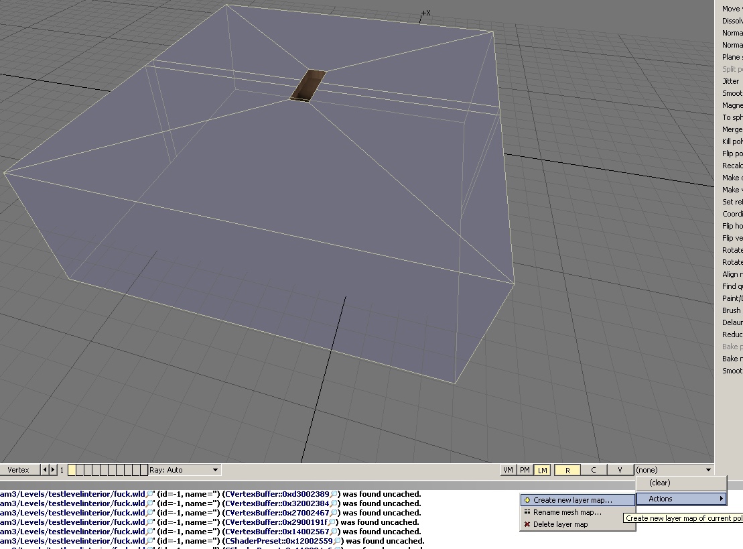Click the Merge tool in the right panel
Screen dimensions: 743x549
click(732, 129)
